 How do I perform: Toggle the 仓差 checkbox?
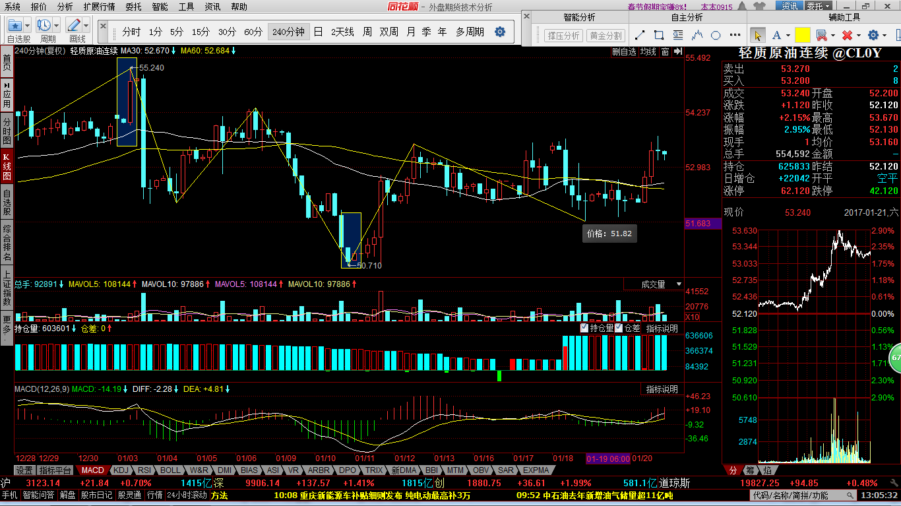(619, 328)
